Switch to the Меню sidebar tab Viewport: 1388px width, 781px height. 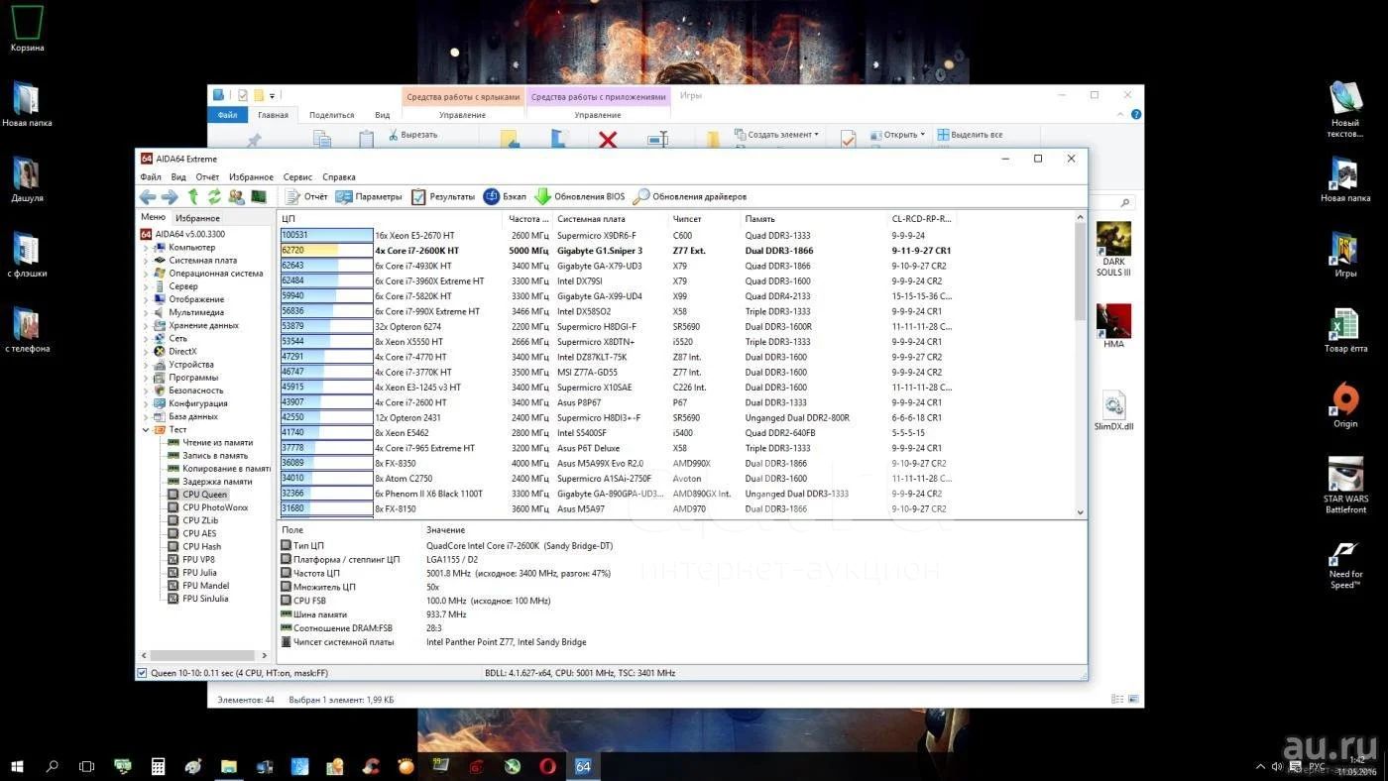tap(153, 217)
